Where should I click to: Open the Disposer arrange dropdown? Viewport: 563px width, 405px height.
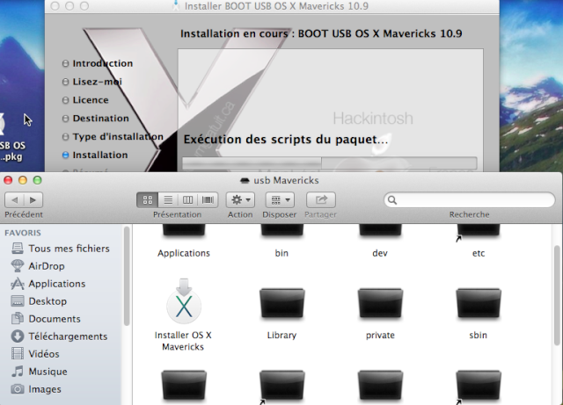[x=280, y=199]
